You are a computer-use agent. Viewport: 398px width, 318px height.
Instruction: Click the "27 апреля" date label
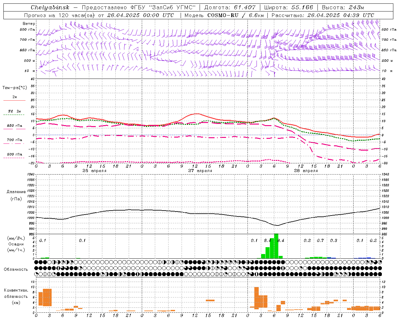pos(200,171)
